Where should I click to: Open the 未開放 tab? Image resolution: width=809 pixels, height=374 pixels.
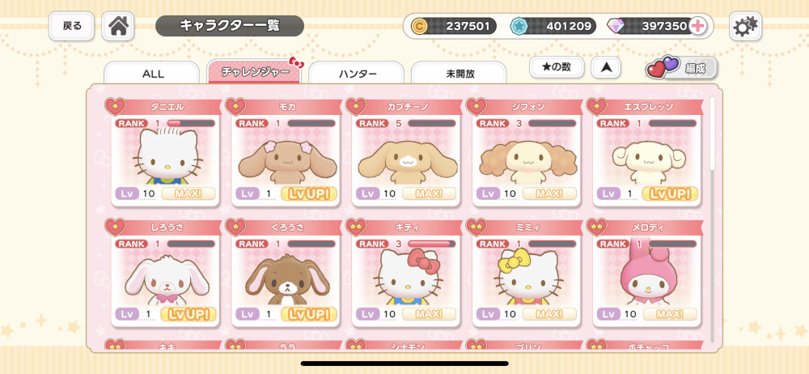pyautogui.click(x=459, y=74)
